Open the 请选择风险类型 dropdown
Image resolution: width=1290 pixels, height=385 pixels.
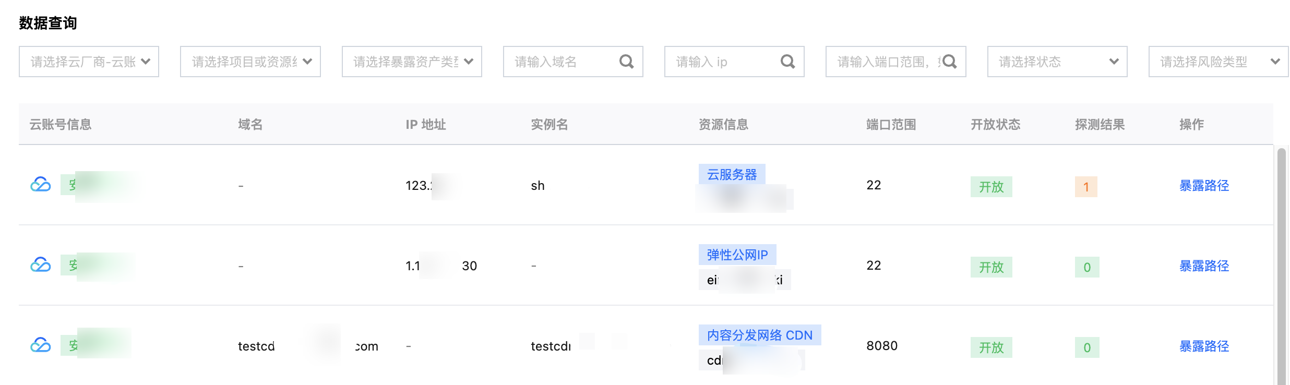click(1218, 62)
